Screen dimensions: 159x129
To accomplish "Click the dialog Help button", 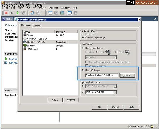I will coord(131,107).
